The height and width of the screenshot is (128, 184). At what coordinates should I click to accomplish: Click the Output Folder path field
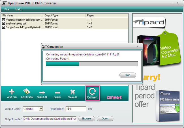coord(50,119)
